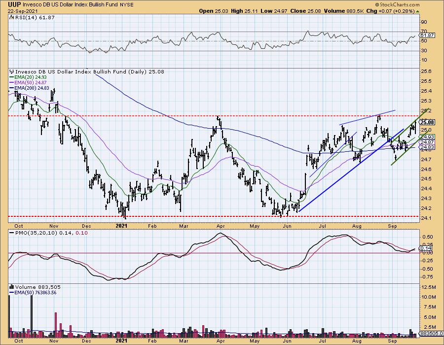Screen dimensions: 444x345
Task: Select the EMA(200) 24.83 legend entry
Action: pos(29,88)
